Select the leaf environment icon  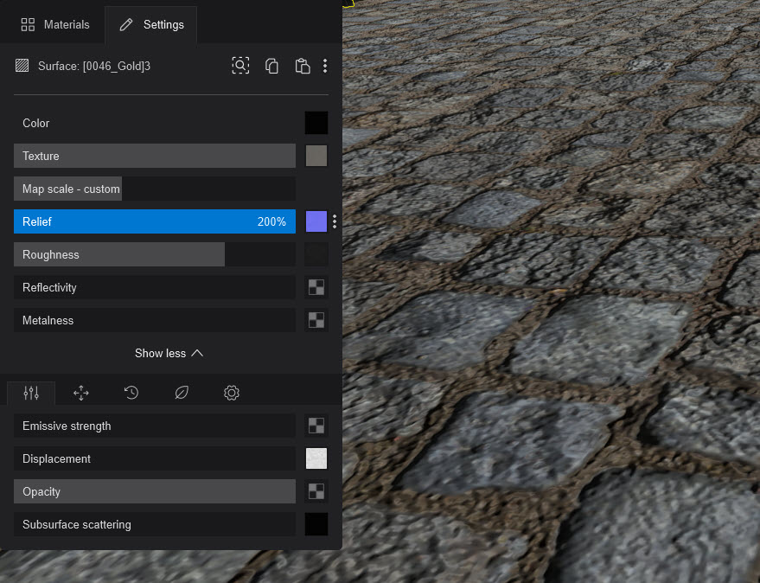tap(181, 393)
